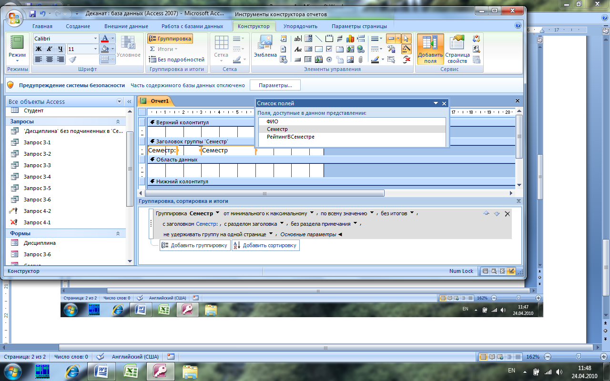
Task: Collapse the Запросы navigation group
Action: (x=118, y=121)
